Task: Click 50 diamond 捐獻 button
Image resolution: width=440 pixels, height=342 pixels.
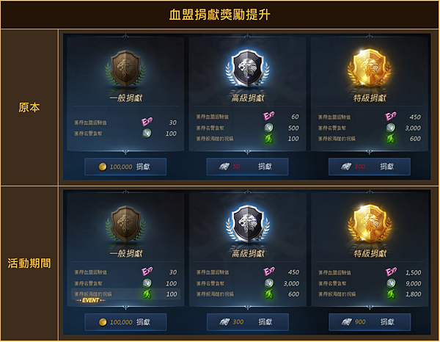Action: tap(247, 167)
